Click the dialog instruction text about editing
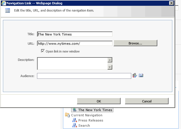This screenshot has width=181, height=129. coord(54,10)
